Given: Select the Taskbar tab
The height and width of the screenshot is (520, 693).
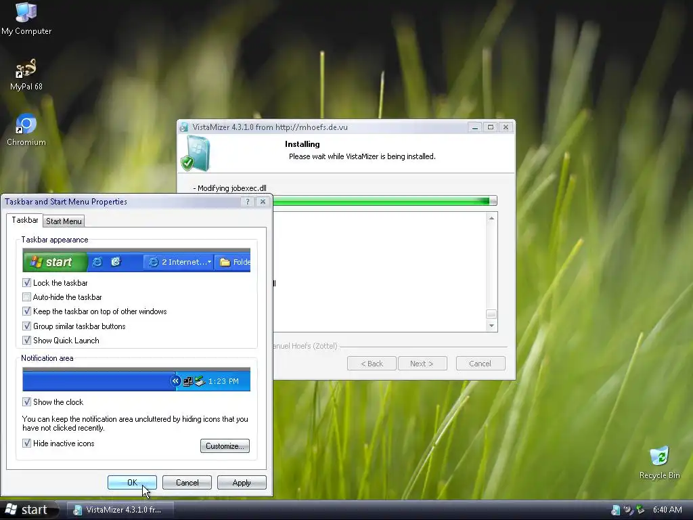Looking at the screenshot, I should [25, 220].
